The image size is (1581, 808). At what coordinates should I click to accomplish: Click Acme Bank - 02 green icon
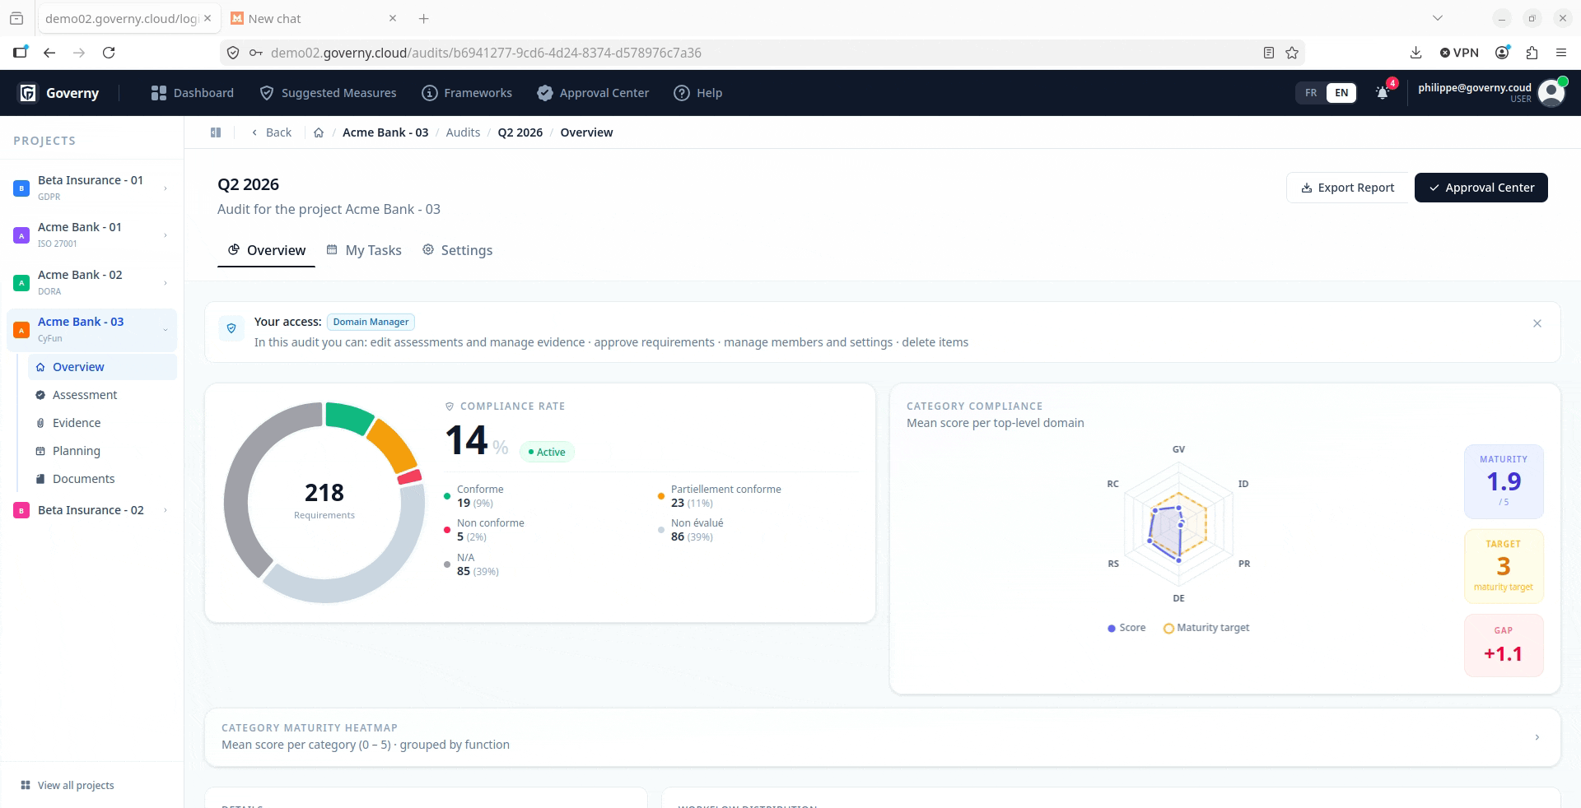(21, 283)
